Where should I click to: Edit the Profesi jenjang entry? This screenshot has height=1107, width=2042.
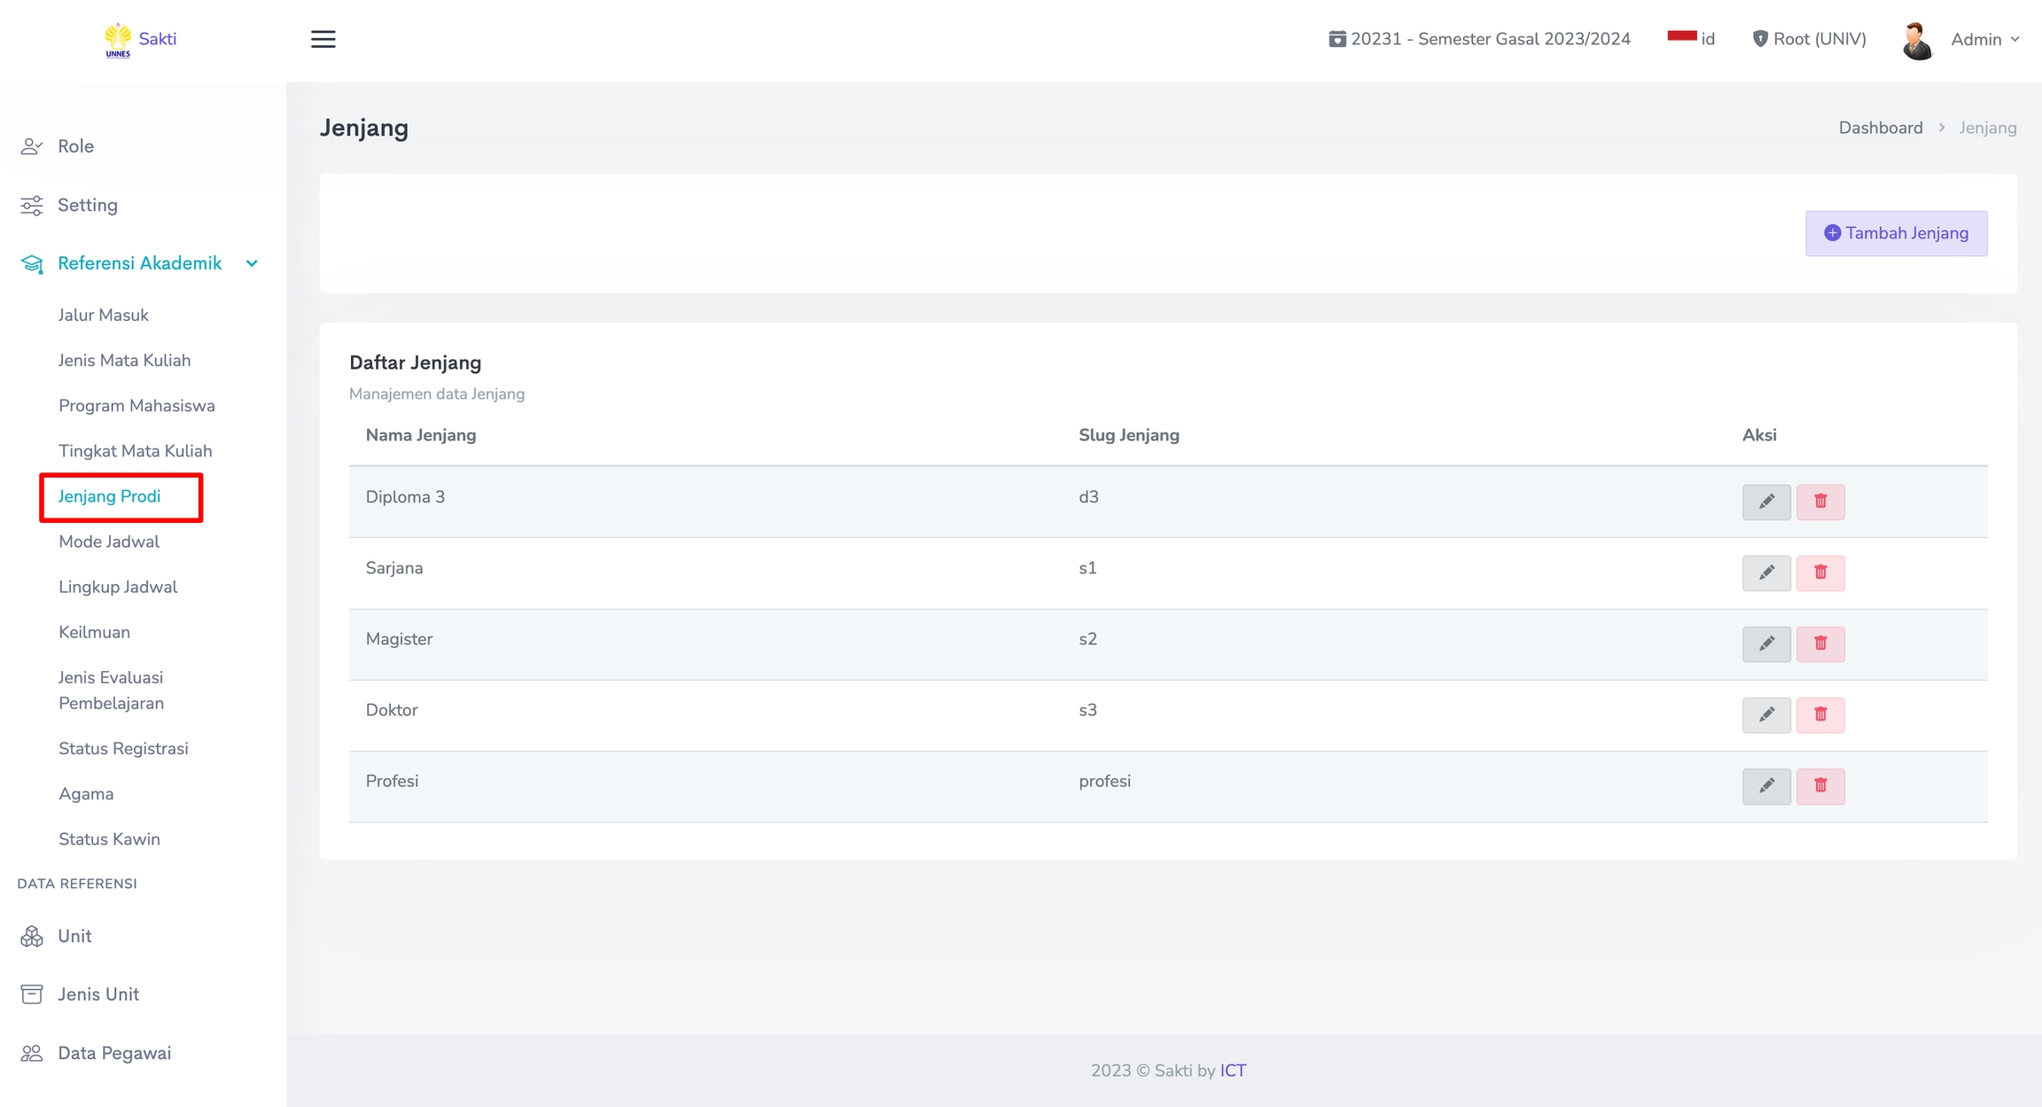click(1765, 785)
